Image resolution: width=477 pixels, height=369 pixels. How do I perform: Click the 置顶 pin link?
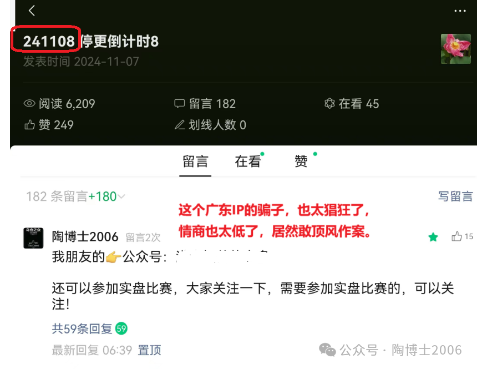pyautogui.click(x=149, y=350)
